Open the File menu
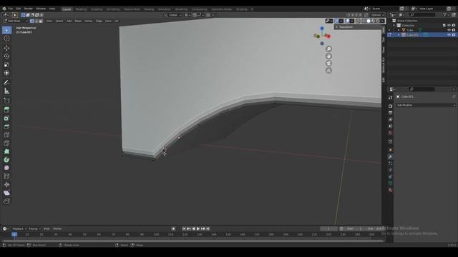The image size is (458, 257). (x=11, y=9)
